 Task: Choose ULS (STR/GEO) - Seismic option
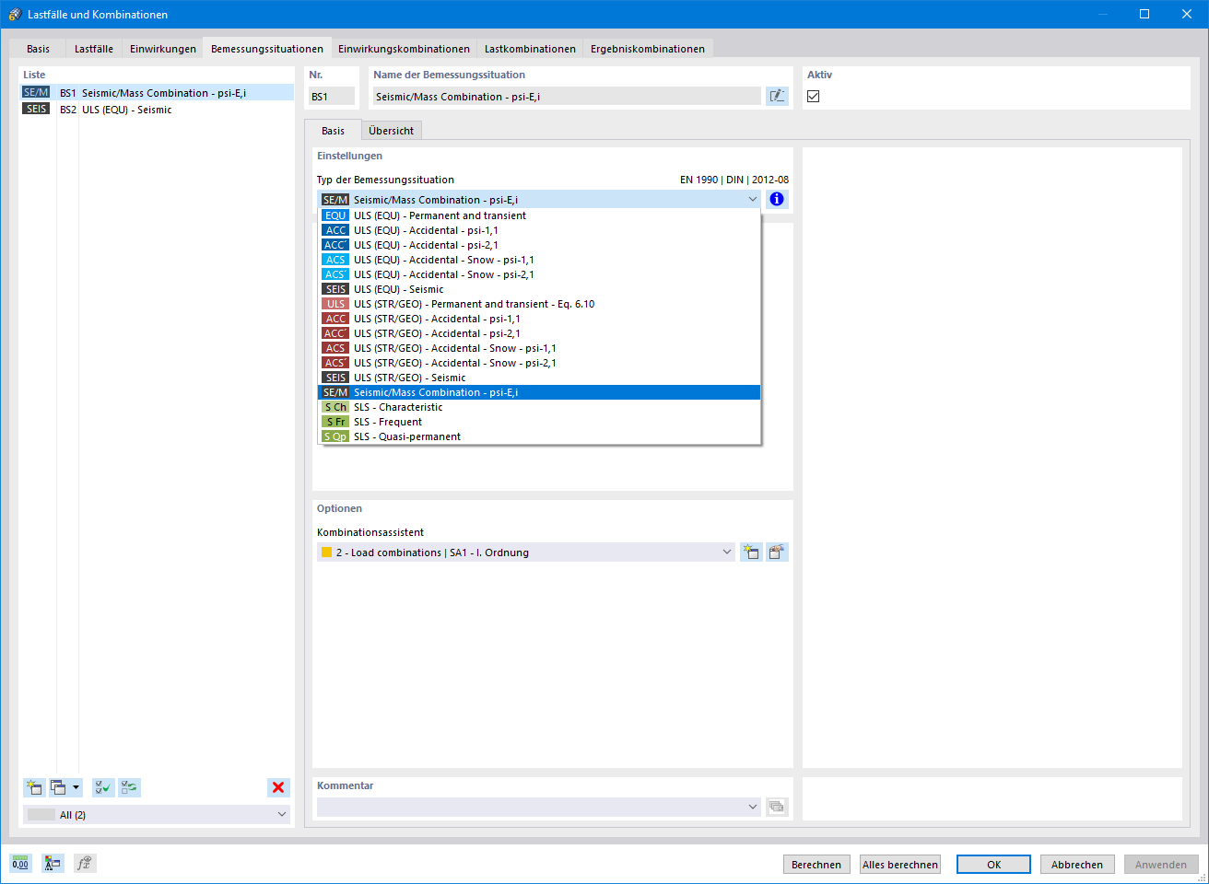(x=540, y=378)
